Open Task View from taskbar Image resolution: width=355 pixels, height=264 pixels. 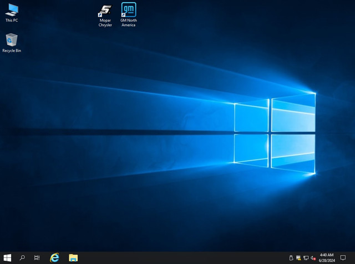point(37,258)
